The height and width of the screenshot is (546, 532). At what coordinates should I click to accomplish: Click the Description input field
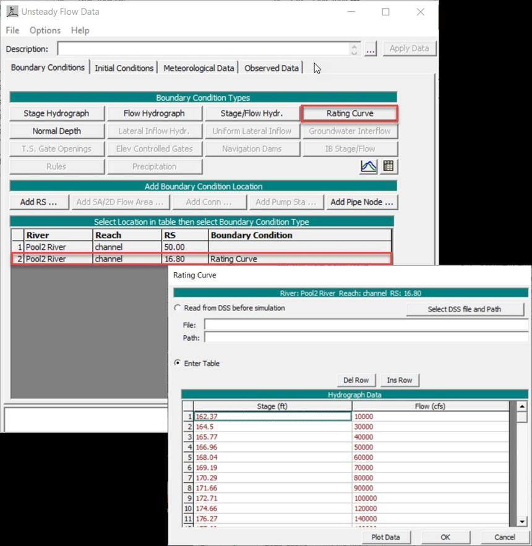[204, 49]
